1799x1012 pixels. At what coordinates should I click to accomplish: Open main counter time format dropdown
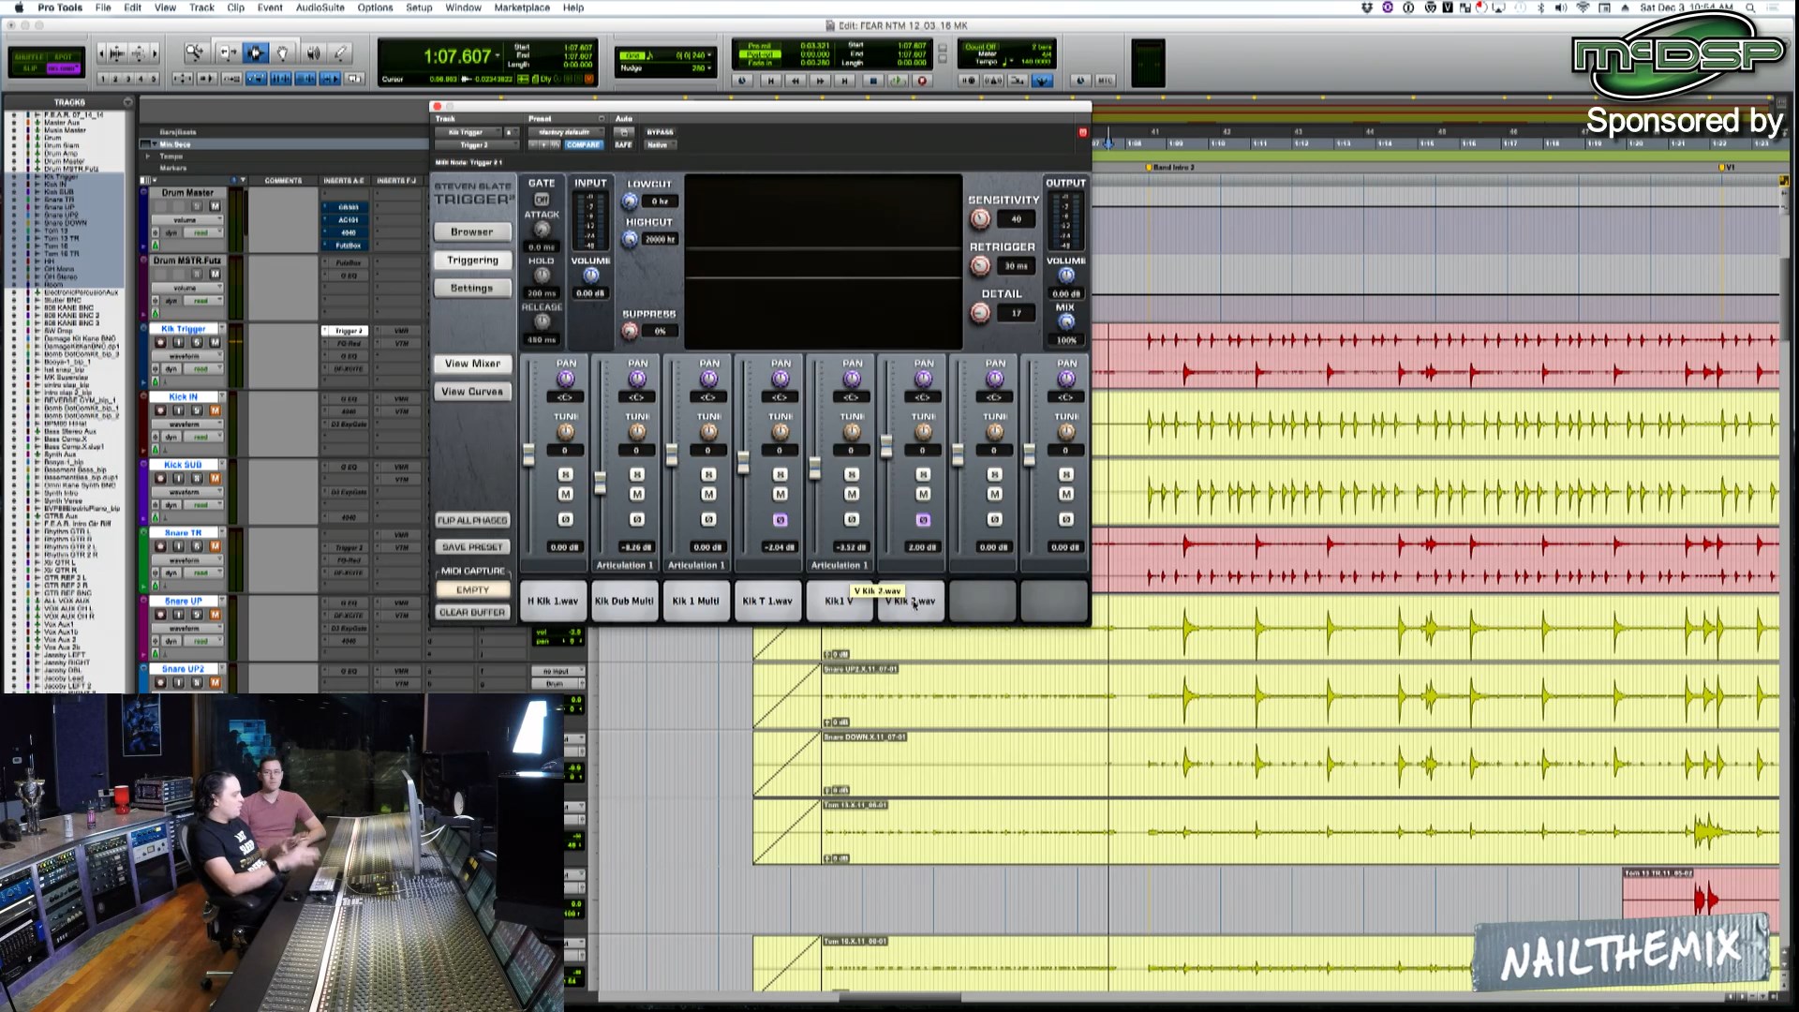point(498,56)
